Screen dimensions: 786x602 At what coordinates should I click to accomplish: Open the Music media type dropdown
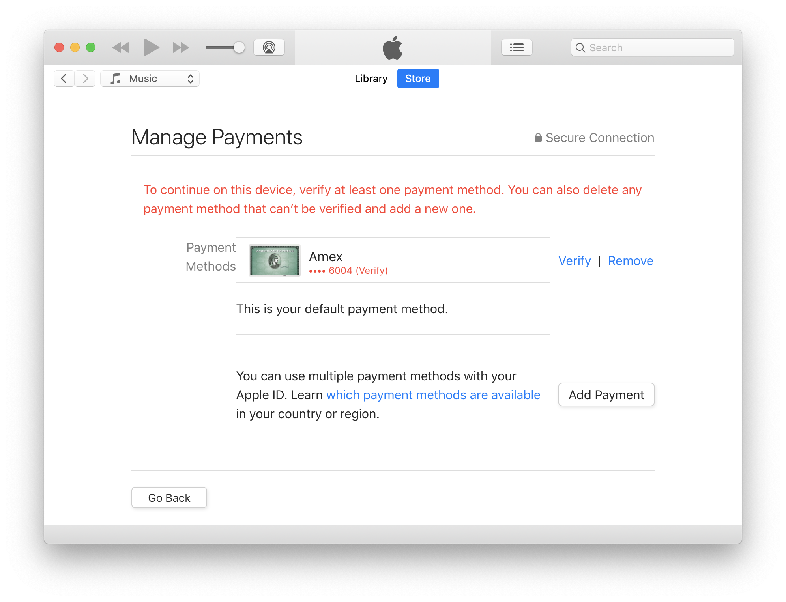click(x=150, y=79)
